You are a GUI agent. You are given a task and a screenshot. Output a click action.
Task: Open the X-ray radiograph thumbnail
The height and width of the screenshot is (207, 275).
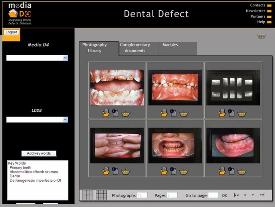click(233, 87)
